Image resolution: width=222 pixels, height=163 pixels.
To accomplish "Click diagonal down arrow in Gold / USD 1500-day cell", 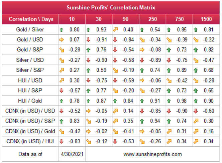I will (x=196, y=40).
